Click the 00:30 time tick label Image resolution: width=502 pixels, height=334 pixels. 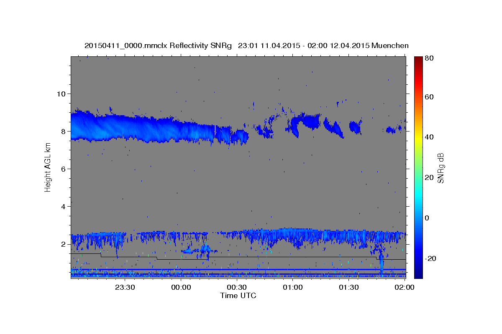237,287
